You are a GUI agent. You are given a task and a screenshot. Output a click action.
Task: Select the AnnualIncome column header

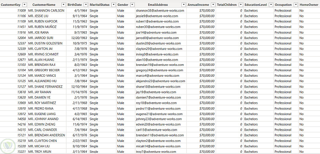[x=198, y=5]
